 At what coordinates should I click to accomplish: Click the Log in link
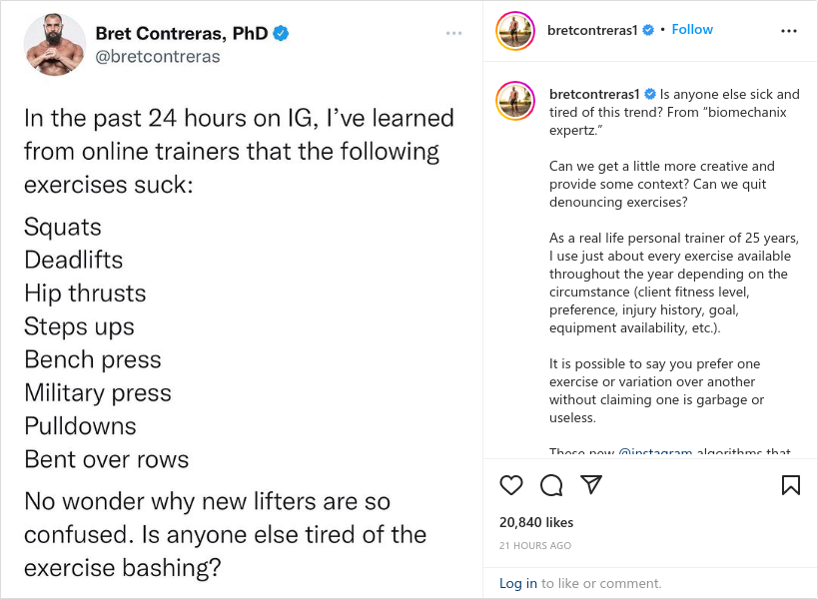[517, 583]
